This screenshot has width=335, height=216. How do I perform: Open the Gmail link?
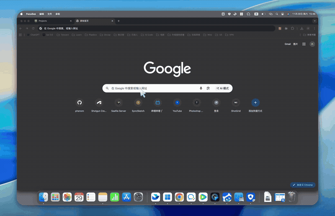[x=288, y=44]
